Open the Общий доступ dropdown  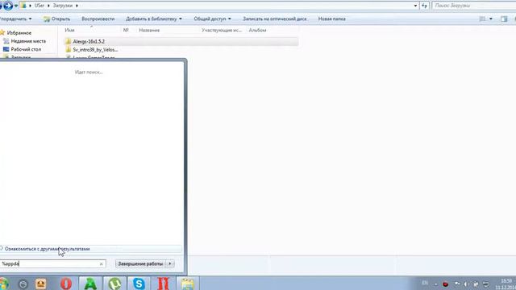(x=212, y=19)
